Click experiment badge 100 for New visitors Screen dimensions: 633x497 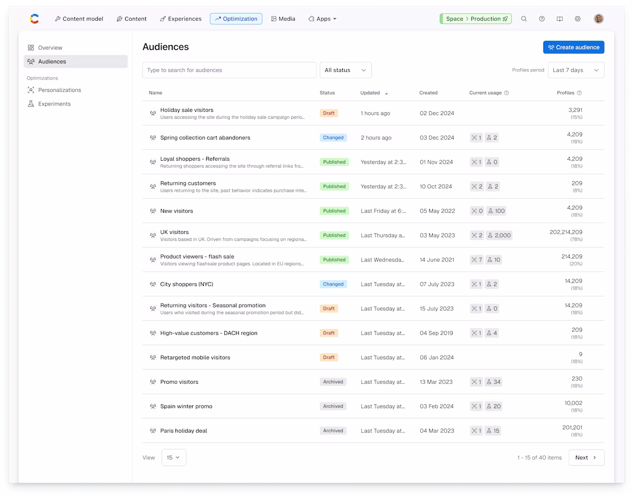tap(496, 211)
